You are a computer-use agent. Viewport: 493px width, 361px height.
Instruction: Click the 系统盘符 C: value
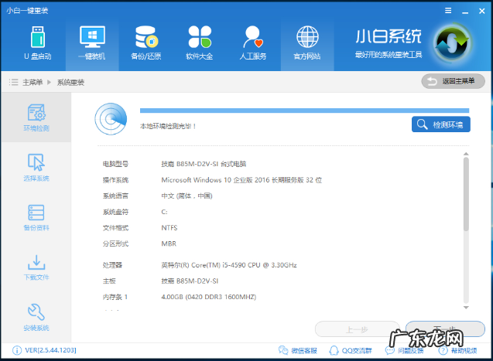pyautogui.click(x=164, y=212)
